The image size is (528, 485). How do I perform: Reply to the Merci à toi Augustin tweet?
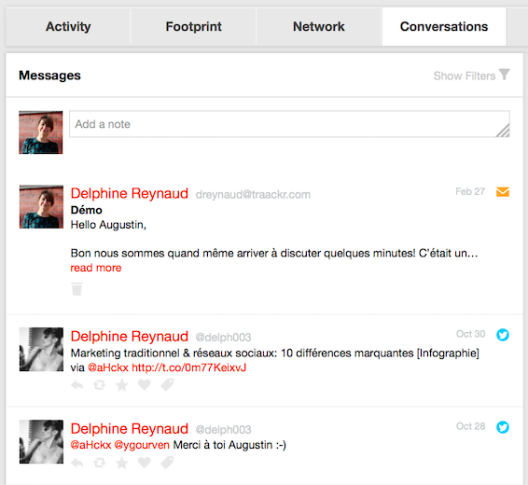tap(77, 463)
